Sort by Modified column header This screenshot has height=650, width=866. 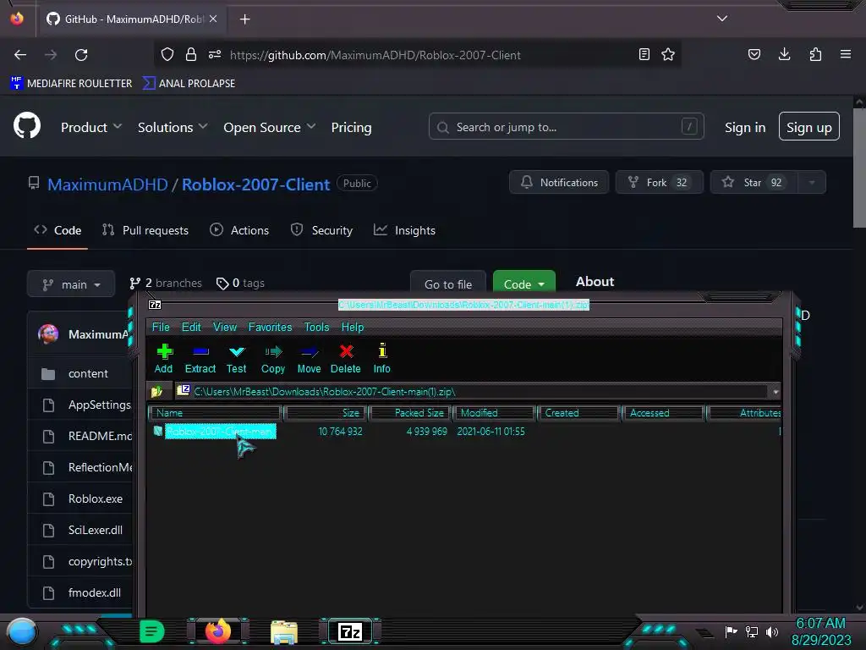(x=495, y=413)
